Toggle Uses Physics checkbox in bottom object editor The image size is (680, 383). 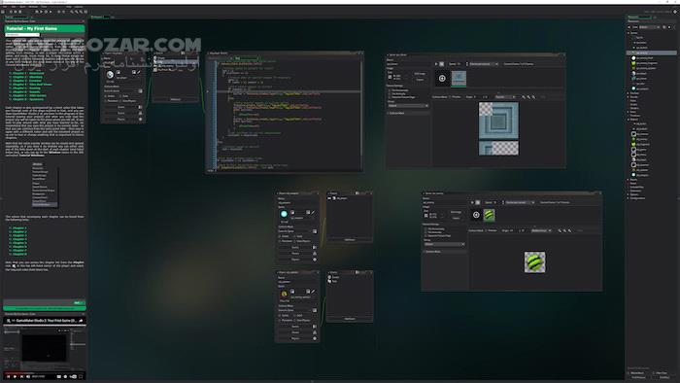point(295,320)
